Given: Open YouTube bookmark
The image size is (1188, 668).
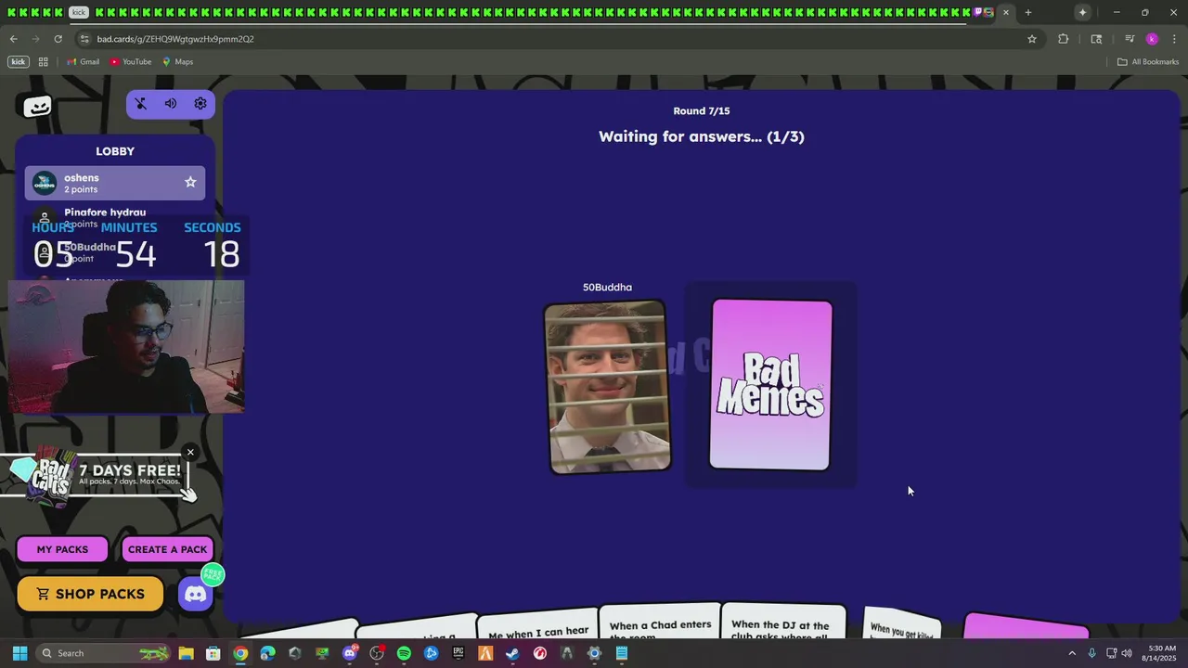Looking at the screenshot, I should 130,62.
